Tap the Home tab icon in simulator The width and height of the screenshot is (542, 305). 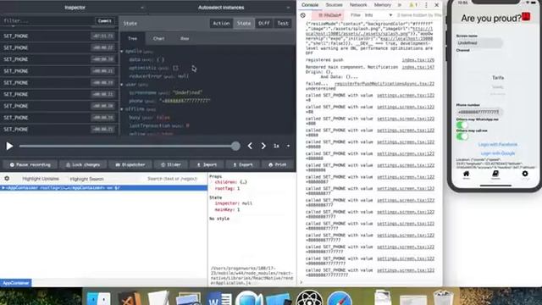point(467,175)
